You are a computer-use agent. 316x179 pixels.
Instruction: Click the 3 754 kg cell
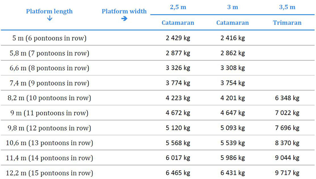pyautogui.click(x=233, y=83)
